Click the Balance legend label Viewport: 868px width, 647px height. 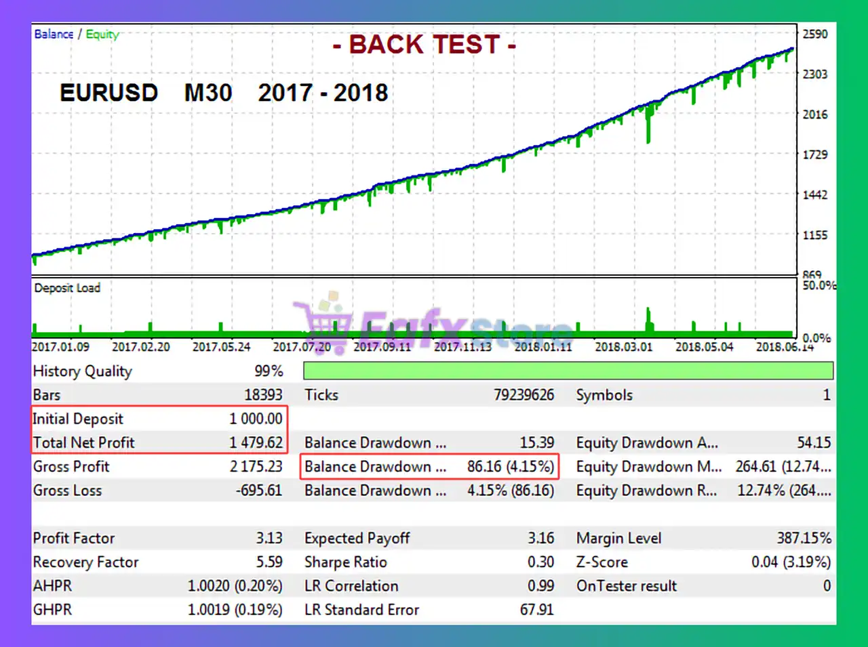coord(54,34)
